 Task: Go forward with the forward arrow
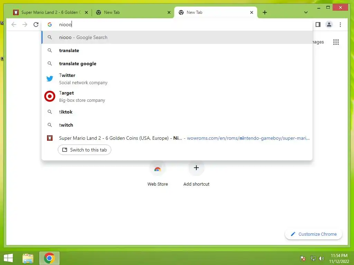[25, 24]
